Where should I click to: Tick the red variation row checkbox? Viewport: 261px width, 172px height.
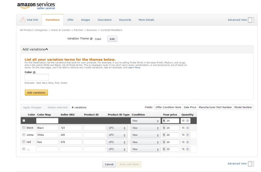pos(24,142)
